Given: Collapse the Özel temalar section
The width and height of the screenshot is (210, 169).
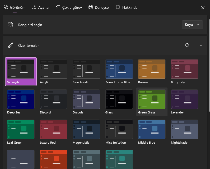Looking at the screenshot, I should 201,45.
